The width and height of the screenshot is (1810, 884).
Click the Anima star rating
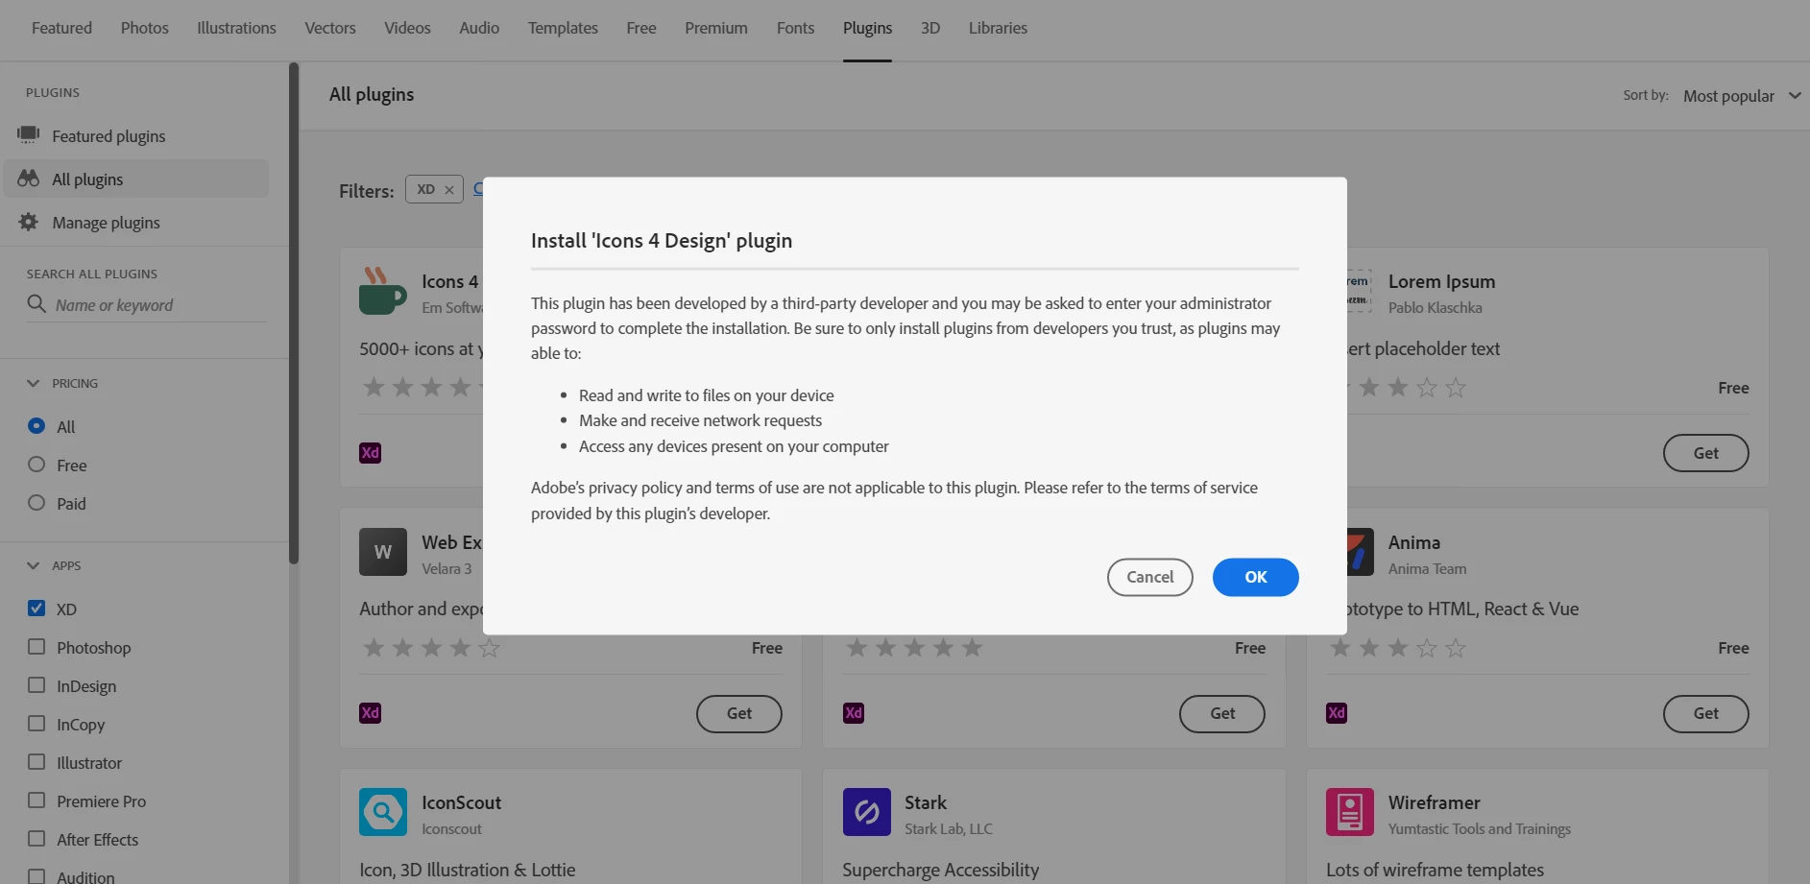pos(1398,648)
